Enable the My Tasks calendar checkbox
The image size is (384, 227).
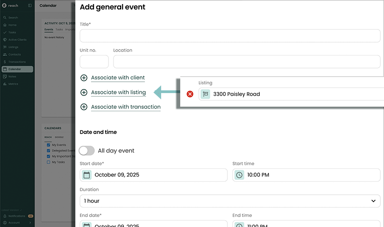tap(48, 162)
